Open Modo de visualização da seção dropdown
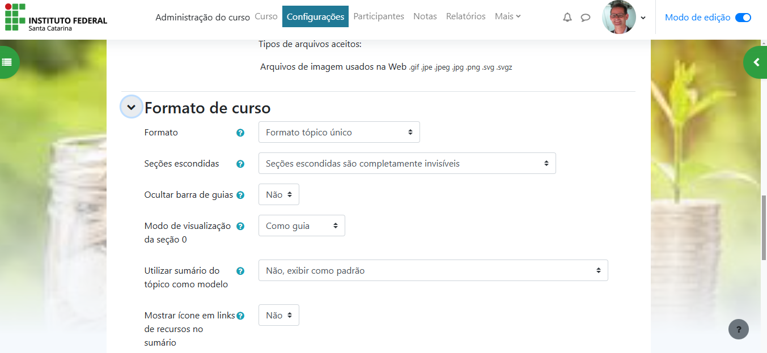The image size is (767, 353). pyautogui.click(x=301, y=226)
